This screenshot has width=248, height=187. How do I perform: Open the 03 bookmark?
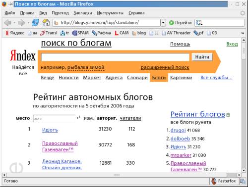212,33
